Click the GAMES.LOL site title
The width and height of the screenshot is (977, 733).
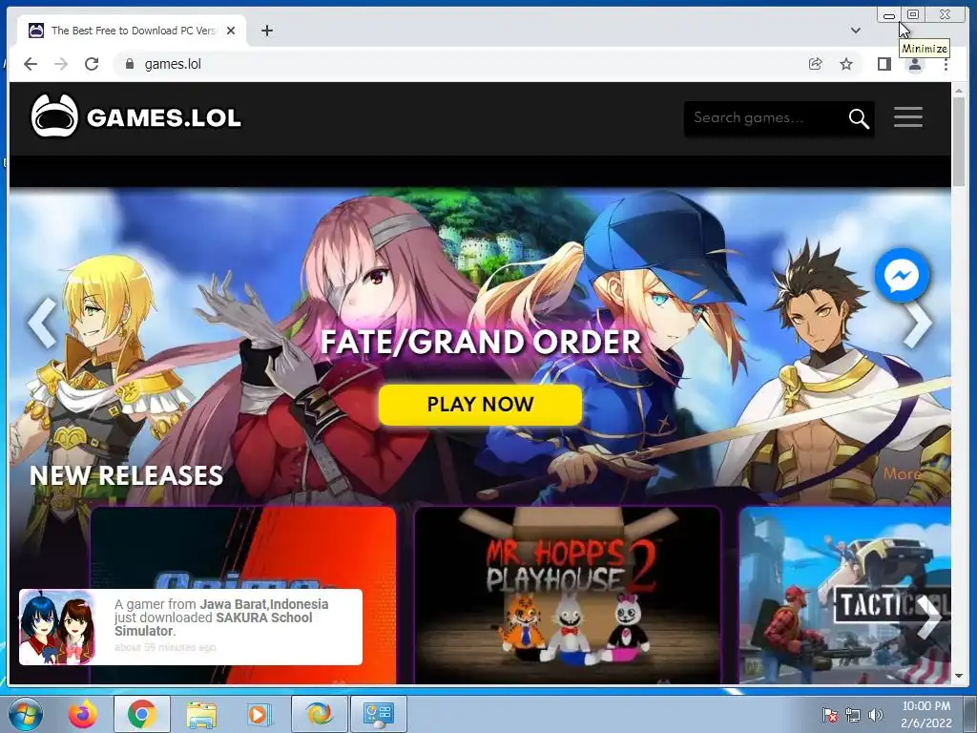(164, 117)
